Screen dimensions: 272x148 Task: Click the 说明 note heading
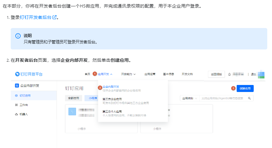click(x=27, y=36)
